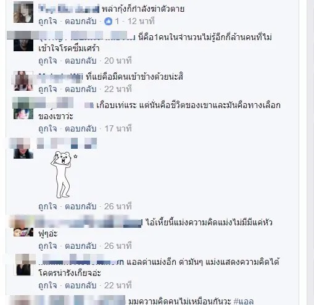Like the comment posted 12 minutes ago
The width and height of the screenshot is (314, 305).
[48, 21]
